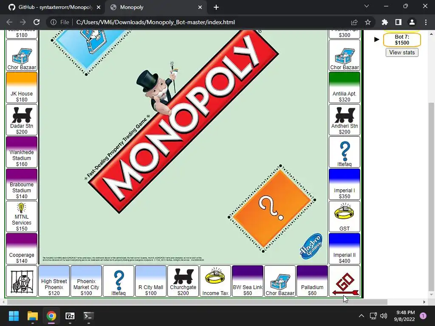Click the Hasbro Gaming logo
This screenshot has height=326, width=435.
pyautogui.click(x=311, y=246)
